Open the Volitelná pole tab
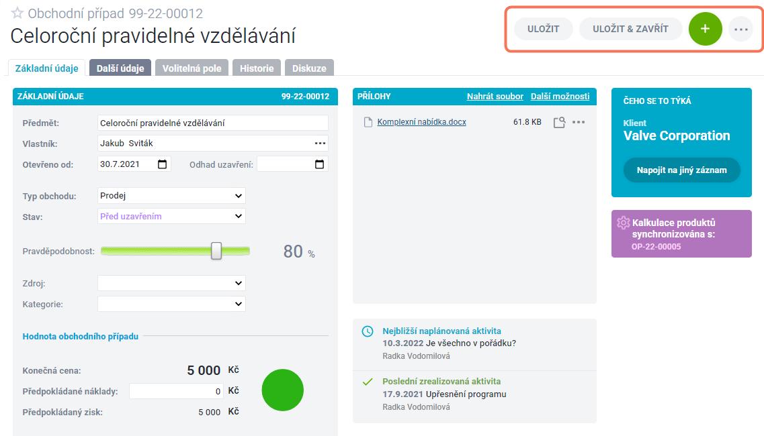The image size is (764, 436). coord(192,68)
